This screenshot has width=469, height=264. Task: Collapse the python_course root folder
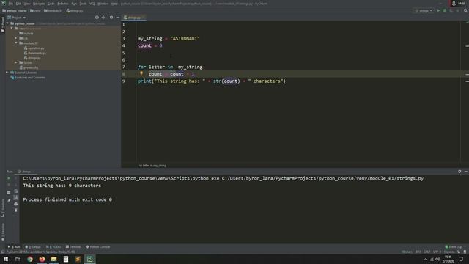tap(7, 23)
